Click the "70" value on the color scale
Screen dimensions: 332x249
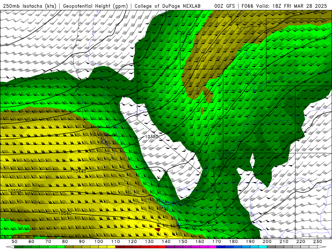48,242
